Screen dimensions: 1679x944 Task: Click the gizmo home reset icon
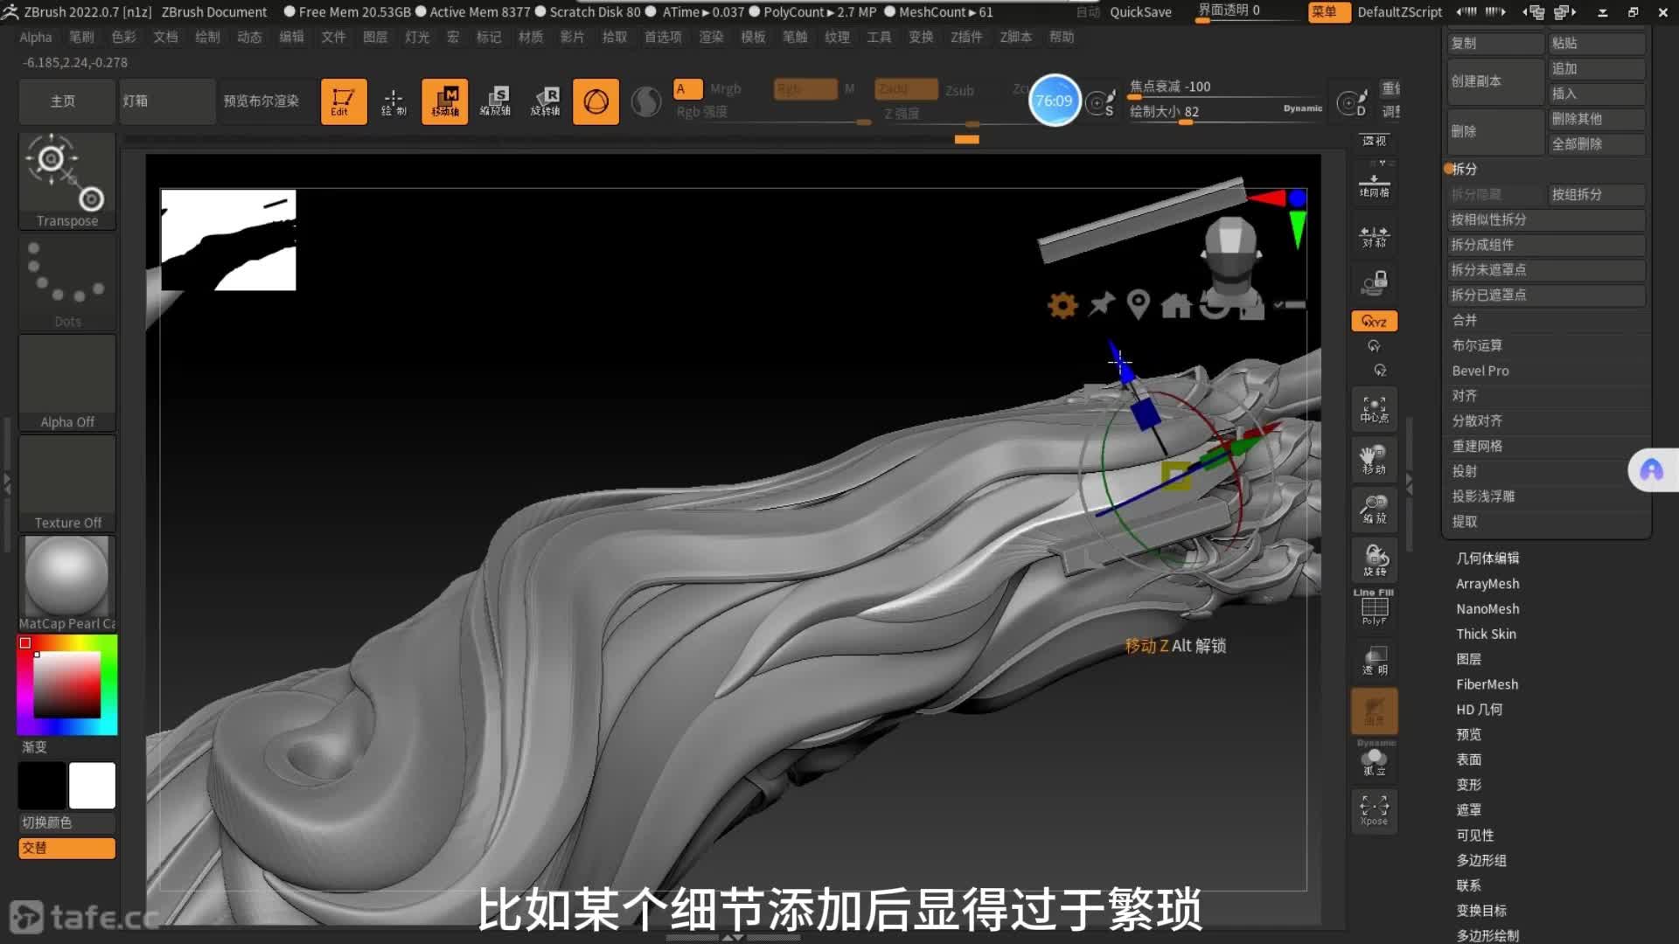click(1175, 305)
